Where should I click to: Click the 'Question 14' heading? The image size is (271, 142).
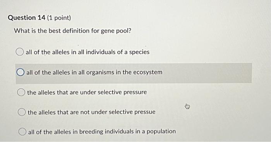(26, 18)
